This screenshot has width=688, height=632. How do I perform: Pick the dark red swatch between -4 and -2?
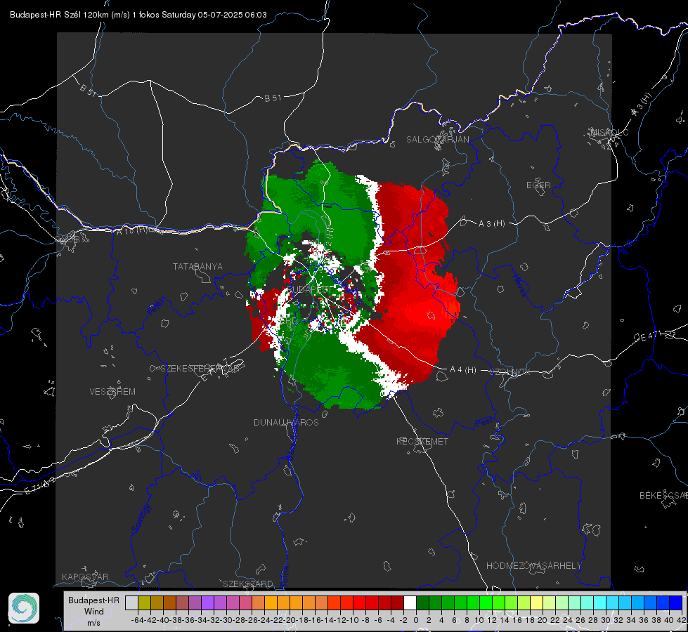tap(397, 603)
